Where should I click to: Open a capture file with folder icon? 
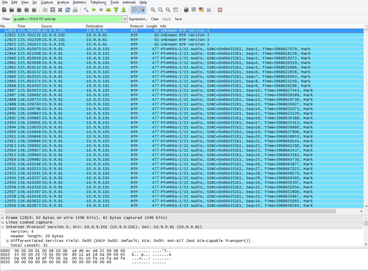(45, 10)
